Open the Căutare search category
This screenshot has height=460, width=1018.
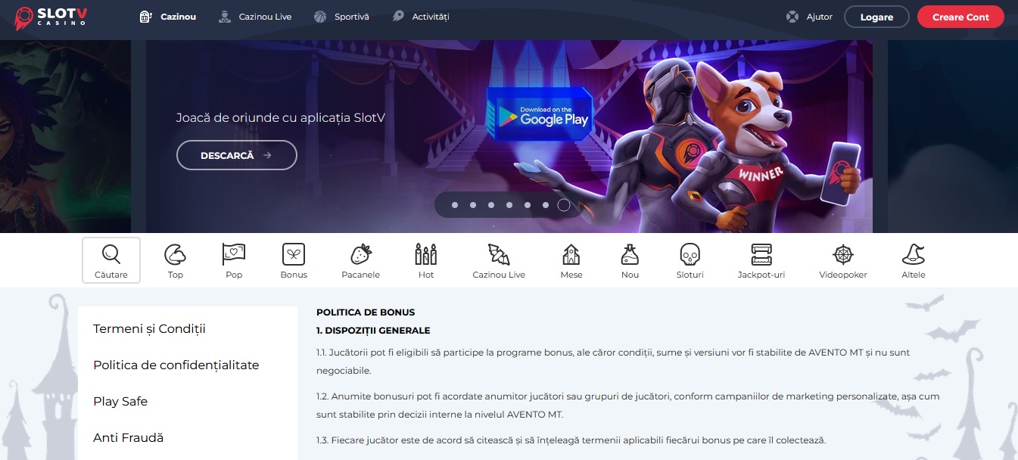(111, 260)
